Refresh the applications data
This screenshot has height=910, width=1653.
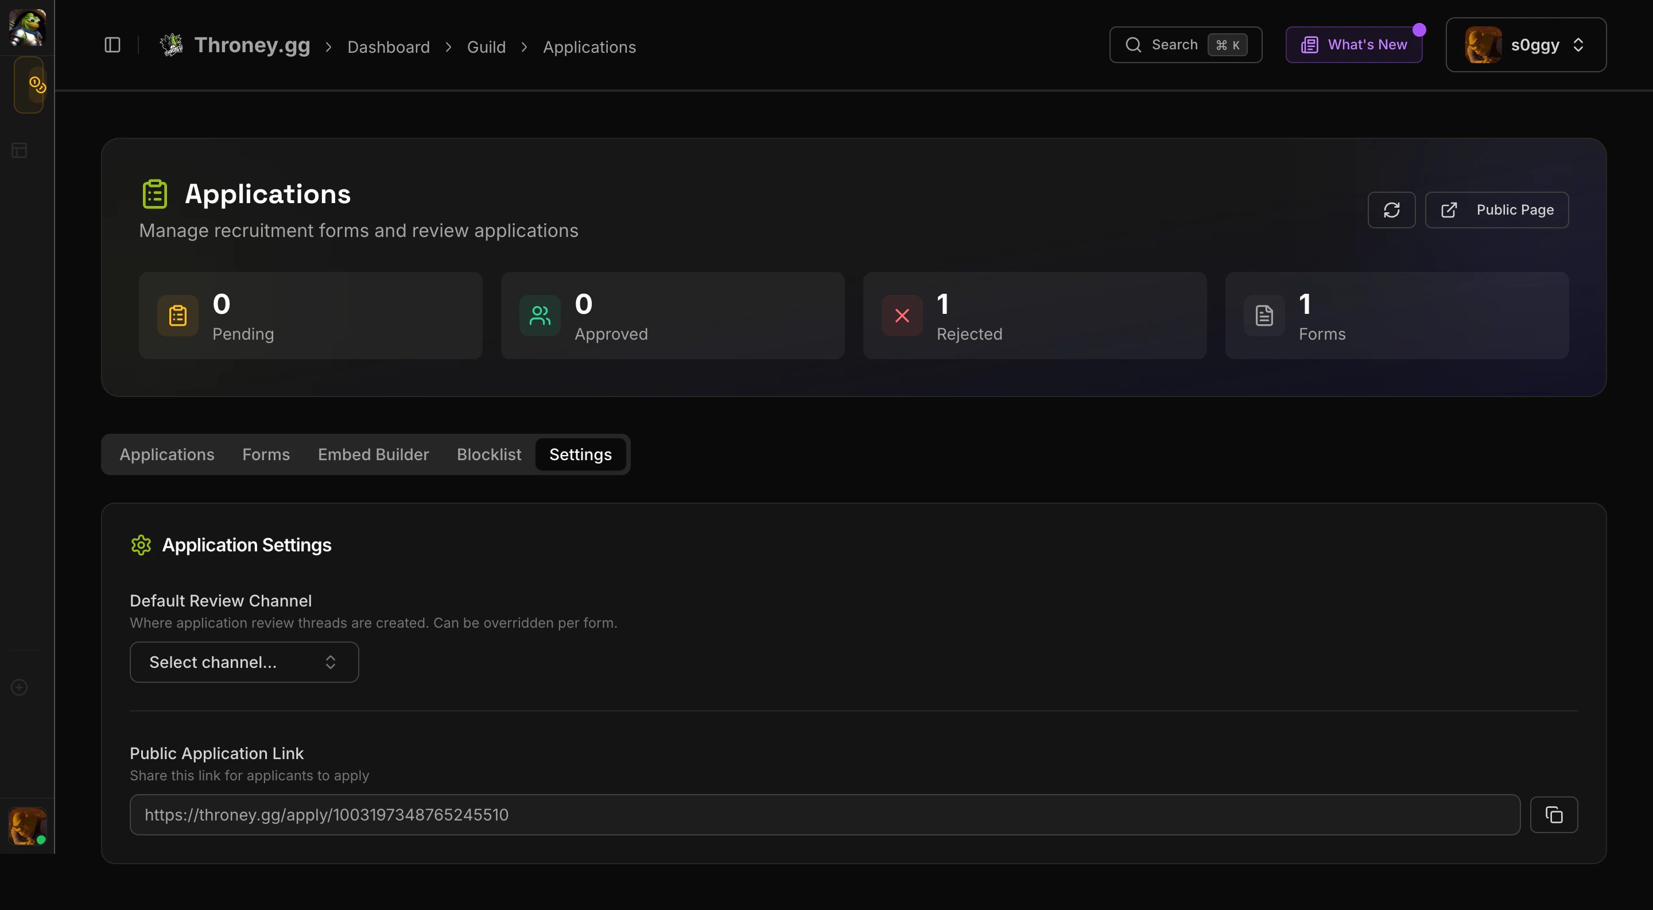pyautogui.click(x=1391, y=209)
